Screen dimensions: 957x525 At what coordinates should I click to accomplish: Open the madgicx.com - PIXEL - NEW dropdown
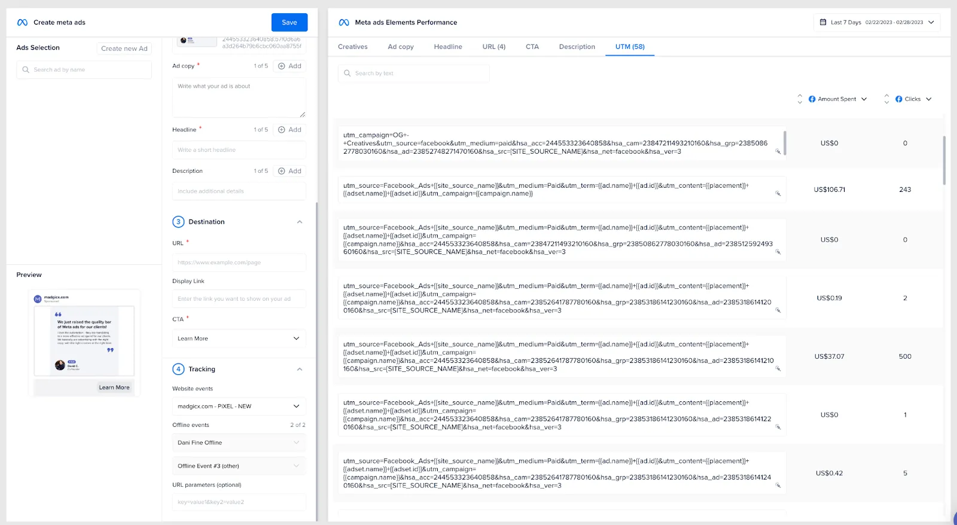click(239, 407)
